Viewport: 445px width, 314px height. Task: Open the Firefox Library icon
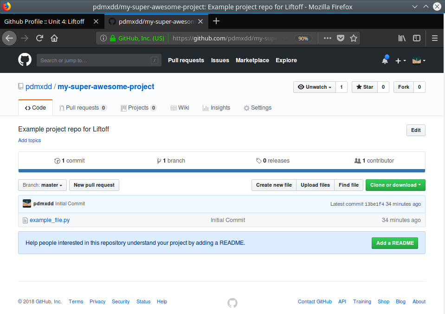[x=402, y=38]
